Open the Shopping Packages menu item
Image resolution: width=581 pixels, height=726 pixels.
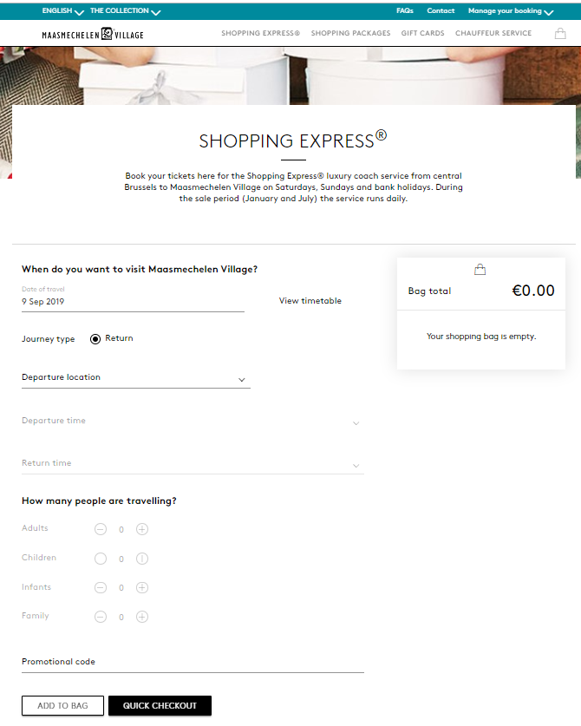[x=350, y=34]
